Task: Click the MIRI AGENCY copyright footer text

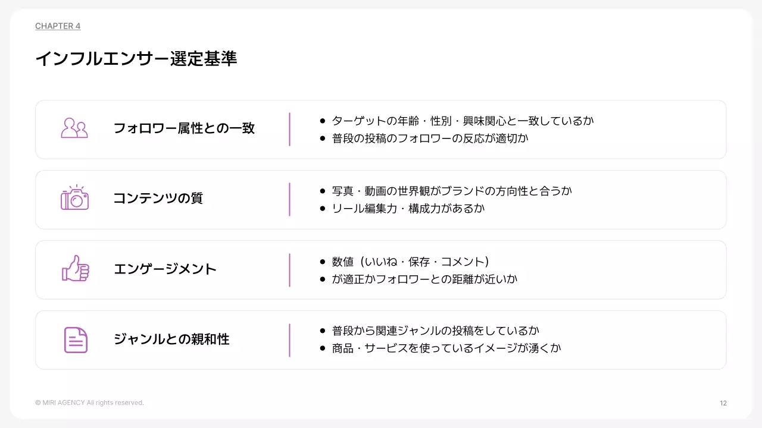Action: click(89, 403)
